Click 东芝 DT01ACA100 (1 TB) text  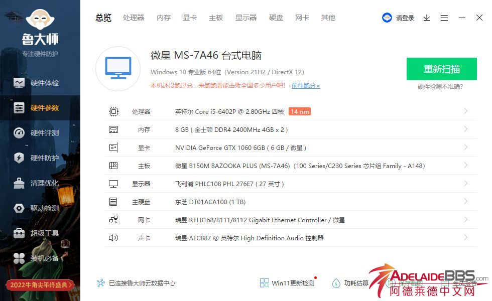[x=210, y=202]
